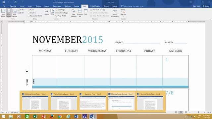Open Internet Explorer from the taskbar
212x119 pixels.
click(68, 116)
